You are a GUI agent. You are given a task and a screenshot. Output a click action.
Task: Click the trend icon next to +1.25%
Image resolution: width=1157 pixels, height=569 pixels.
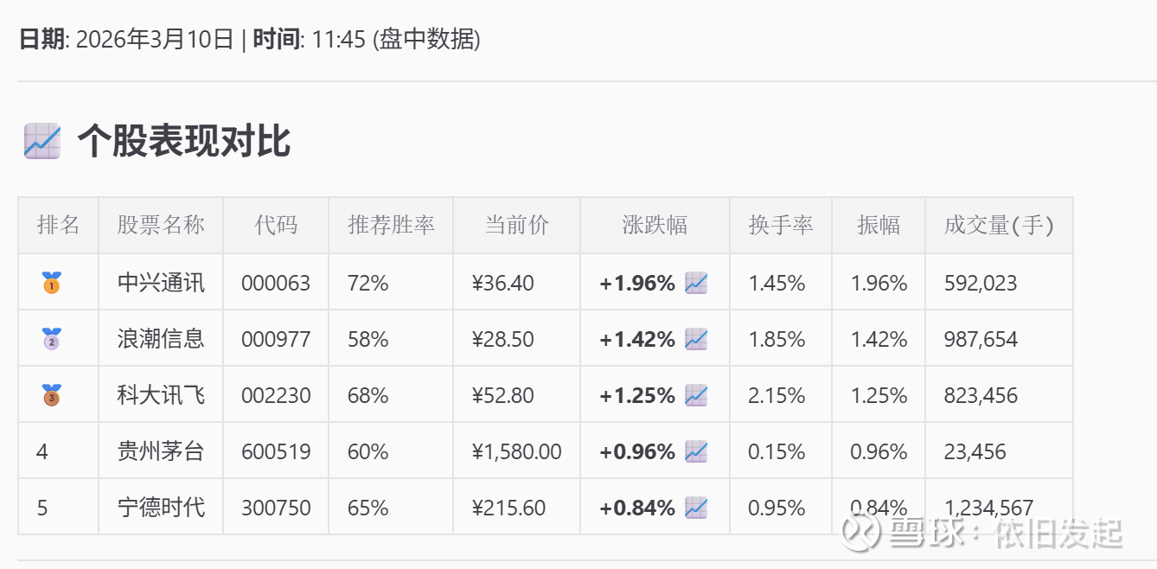coord(696,395)
